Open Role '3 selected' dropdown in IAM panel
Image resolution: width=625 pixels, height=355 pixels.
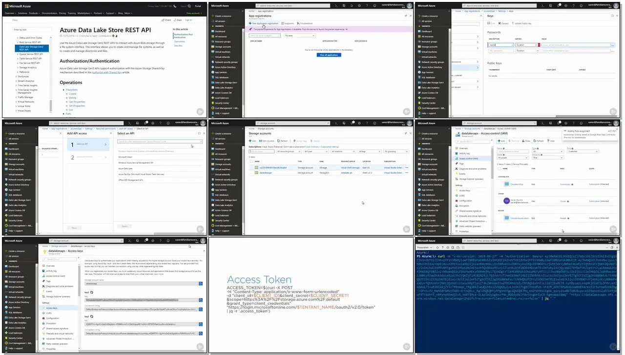tap(583, 151)
